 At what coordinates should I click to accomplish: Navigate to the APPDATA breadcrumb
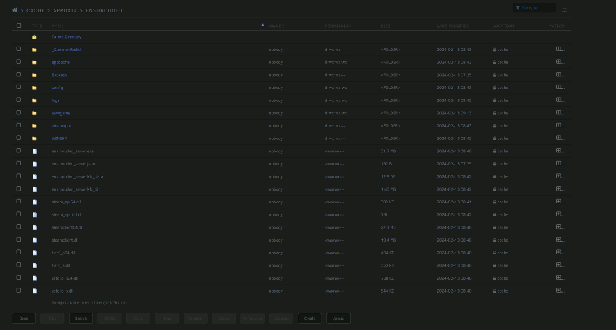[65, 10]
